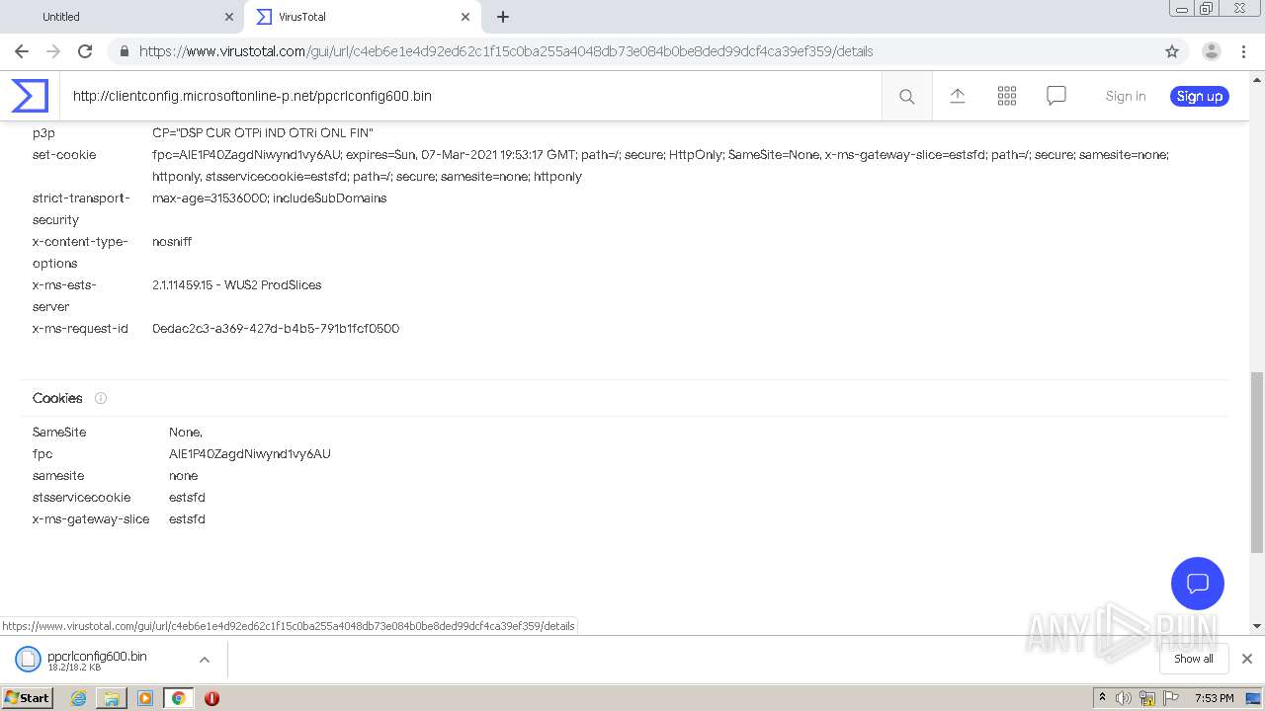
Task: Click the search magnifier icon
Action: (906, 96)
